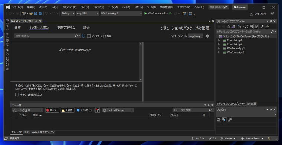Click the Open File folder icon
The image size is (282, 145).
click(31, 13)
